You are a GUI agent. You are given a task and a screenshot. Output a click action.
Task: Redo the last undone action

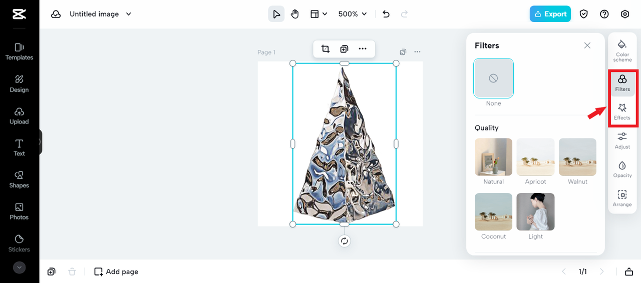tap(404, 14)
